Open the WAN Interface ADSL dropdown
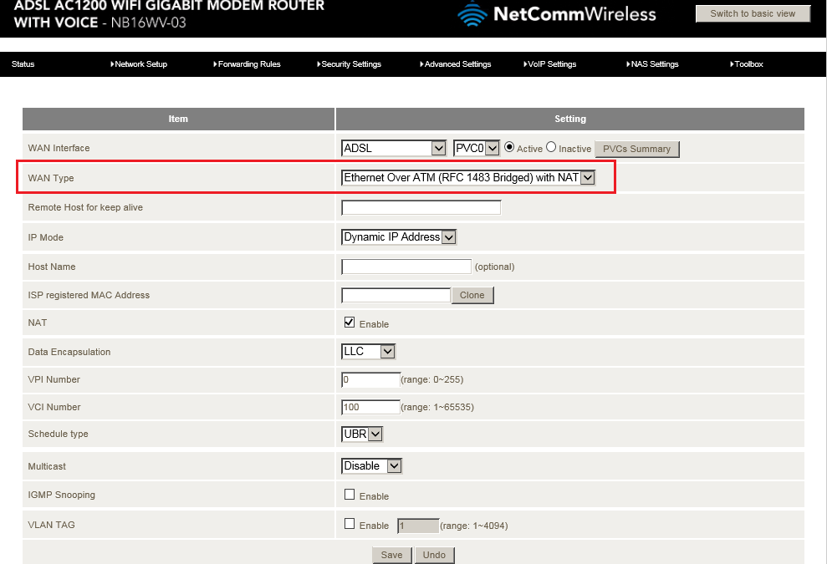Screen dimensions: 827x564 pos(394,148)
